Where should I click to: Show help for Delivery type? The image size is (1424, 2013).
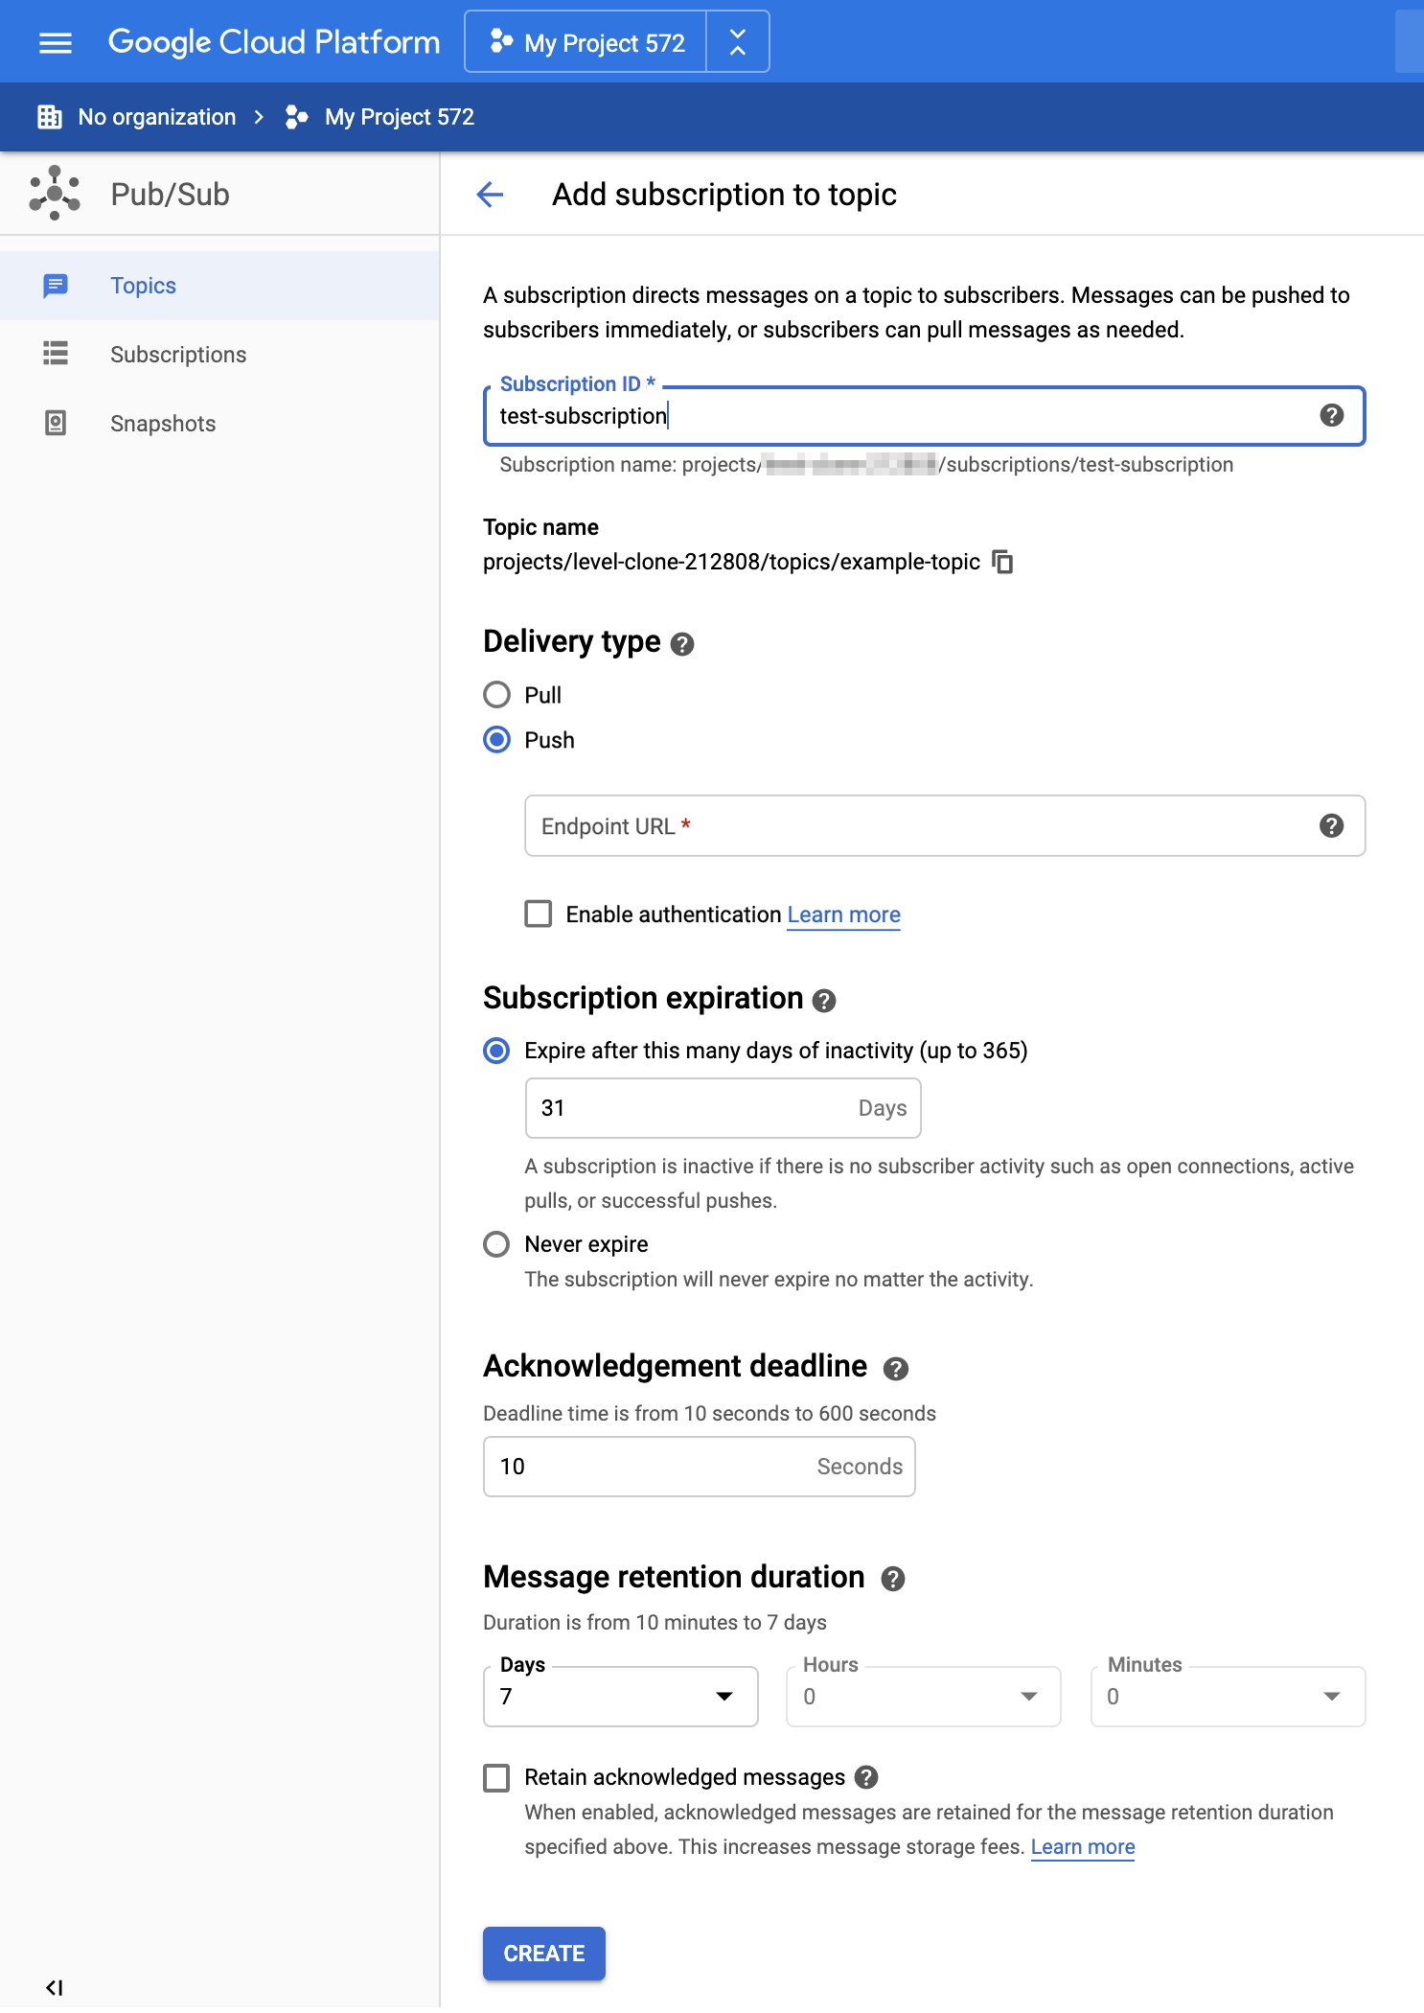(x=682, y=644)
